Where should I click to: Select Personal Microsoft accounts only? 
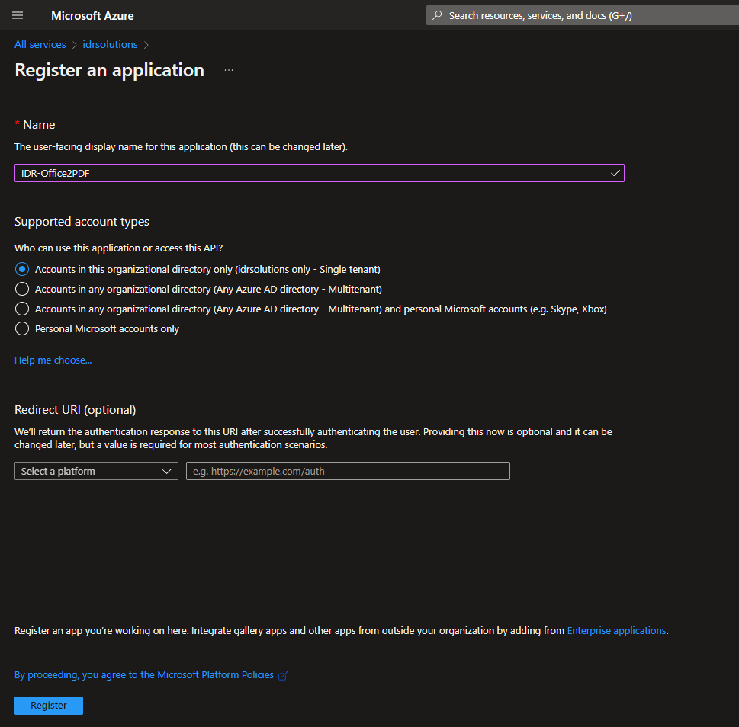(22, 328)
